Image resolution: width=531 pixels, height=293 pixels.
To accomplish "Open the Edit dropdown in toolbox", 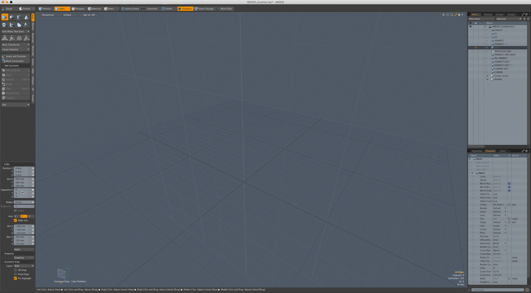I will pos(15,105).
